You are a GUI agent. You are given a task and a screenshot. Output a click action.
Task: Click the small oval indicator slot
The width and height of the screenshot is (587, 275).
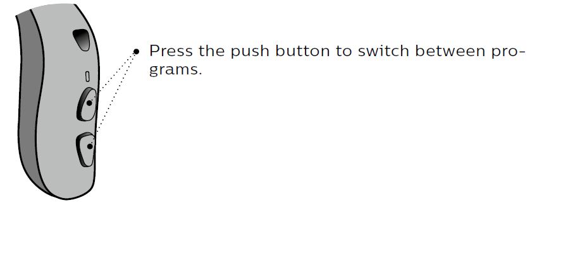coord(87,76)
